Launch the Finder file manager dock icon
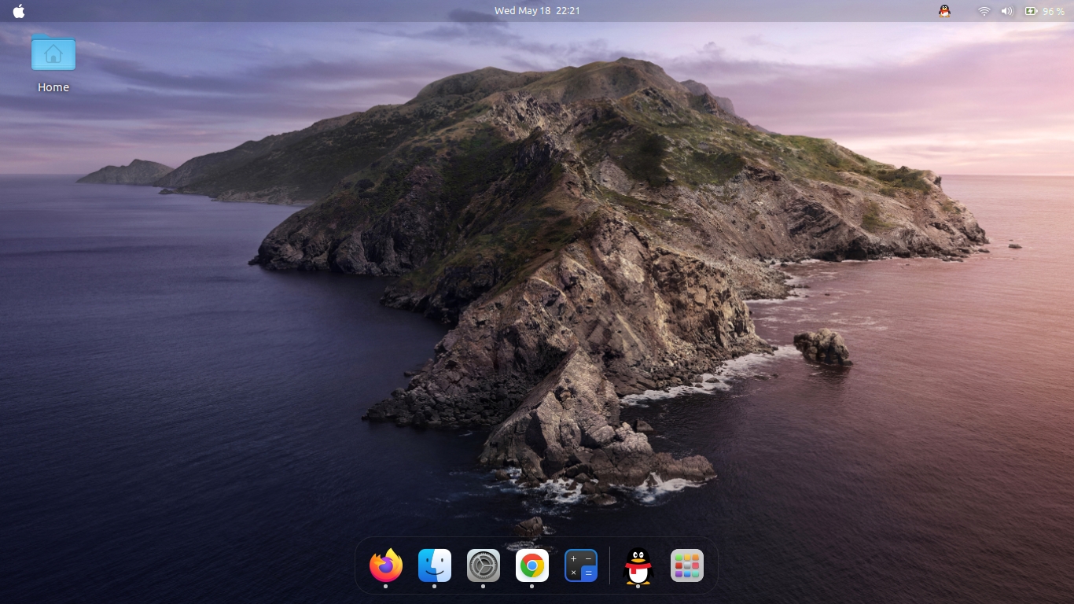Image resolution: width=1074 pixels, height=604 pixels. click(x=435, y=565)
